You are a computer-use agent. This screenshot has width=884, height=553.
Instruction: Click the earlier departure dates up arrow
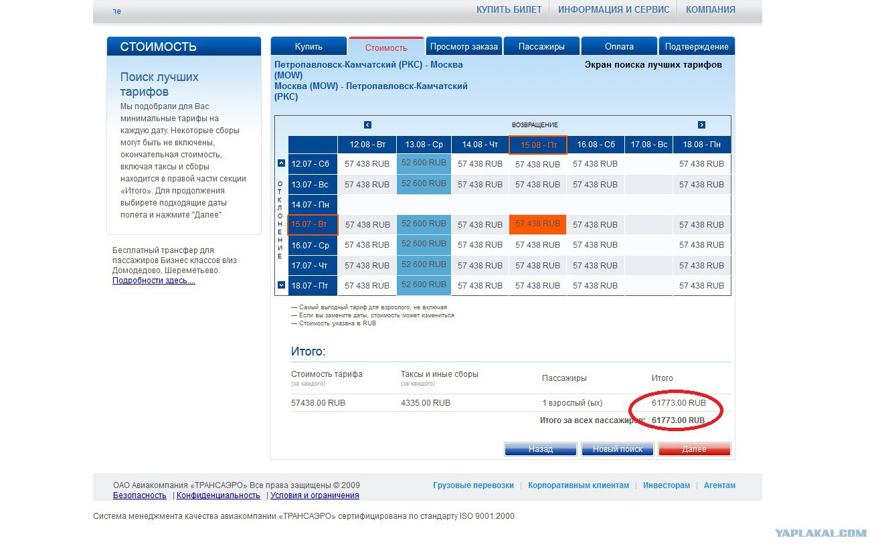click(281, 163)
